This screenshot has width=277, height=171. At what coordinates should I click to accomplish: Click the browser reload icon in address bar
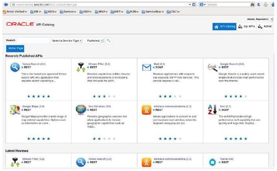click(x=194, y=5)
